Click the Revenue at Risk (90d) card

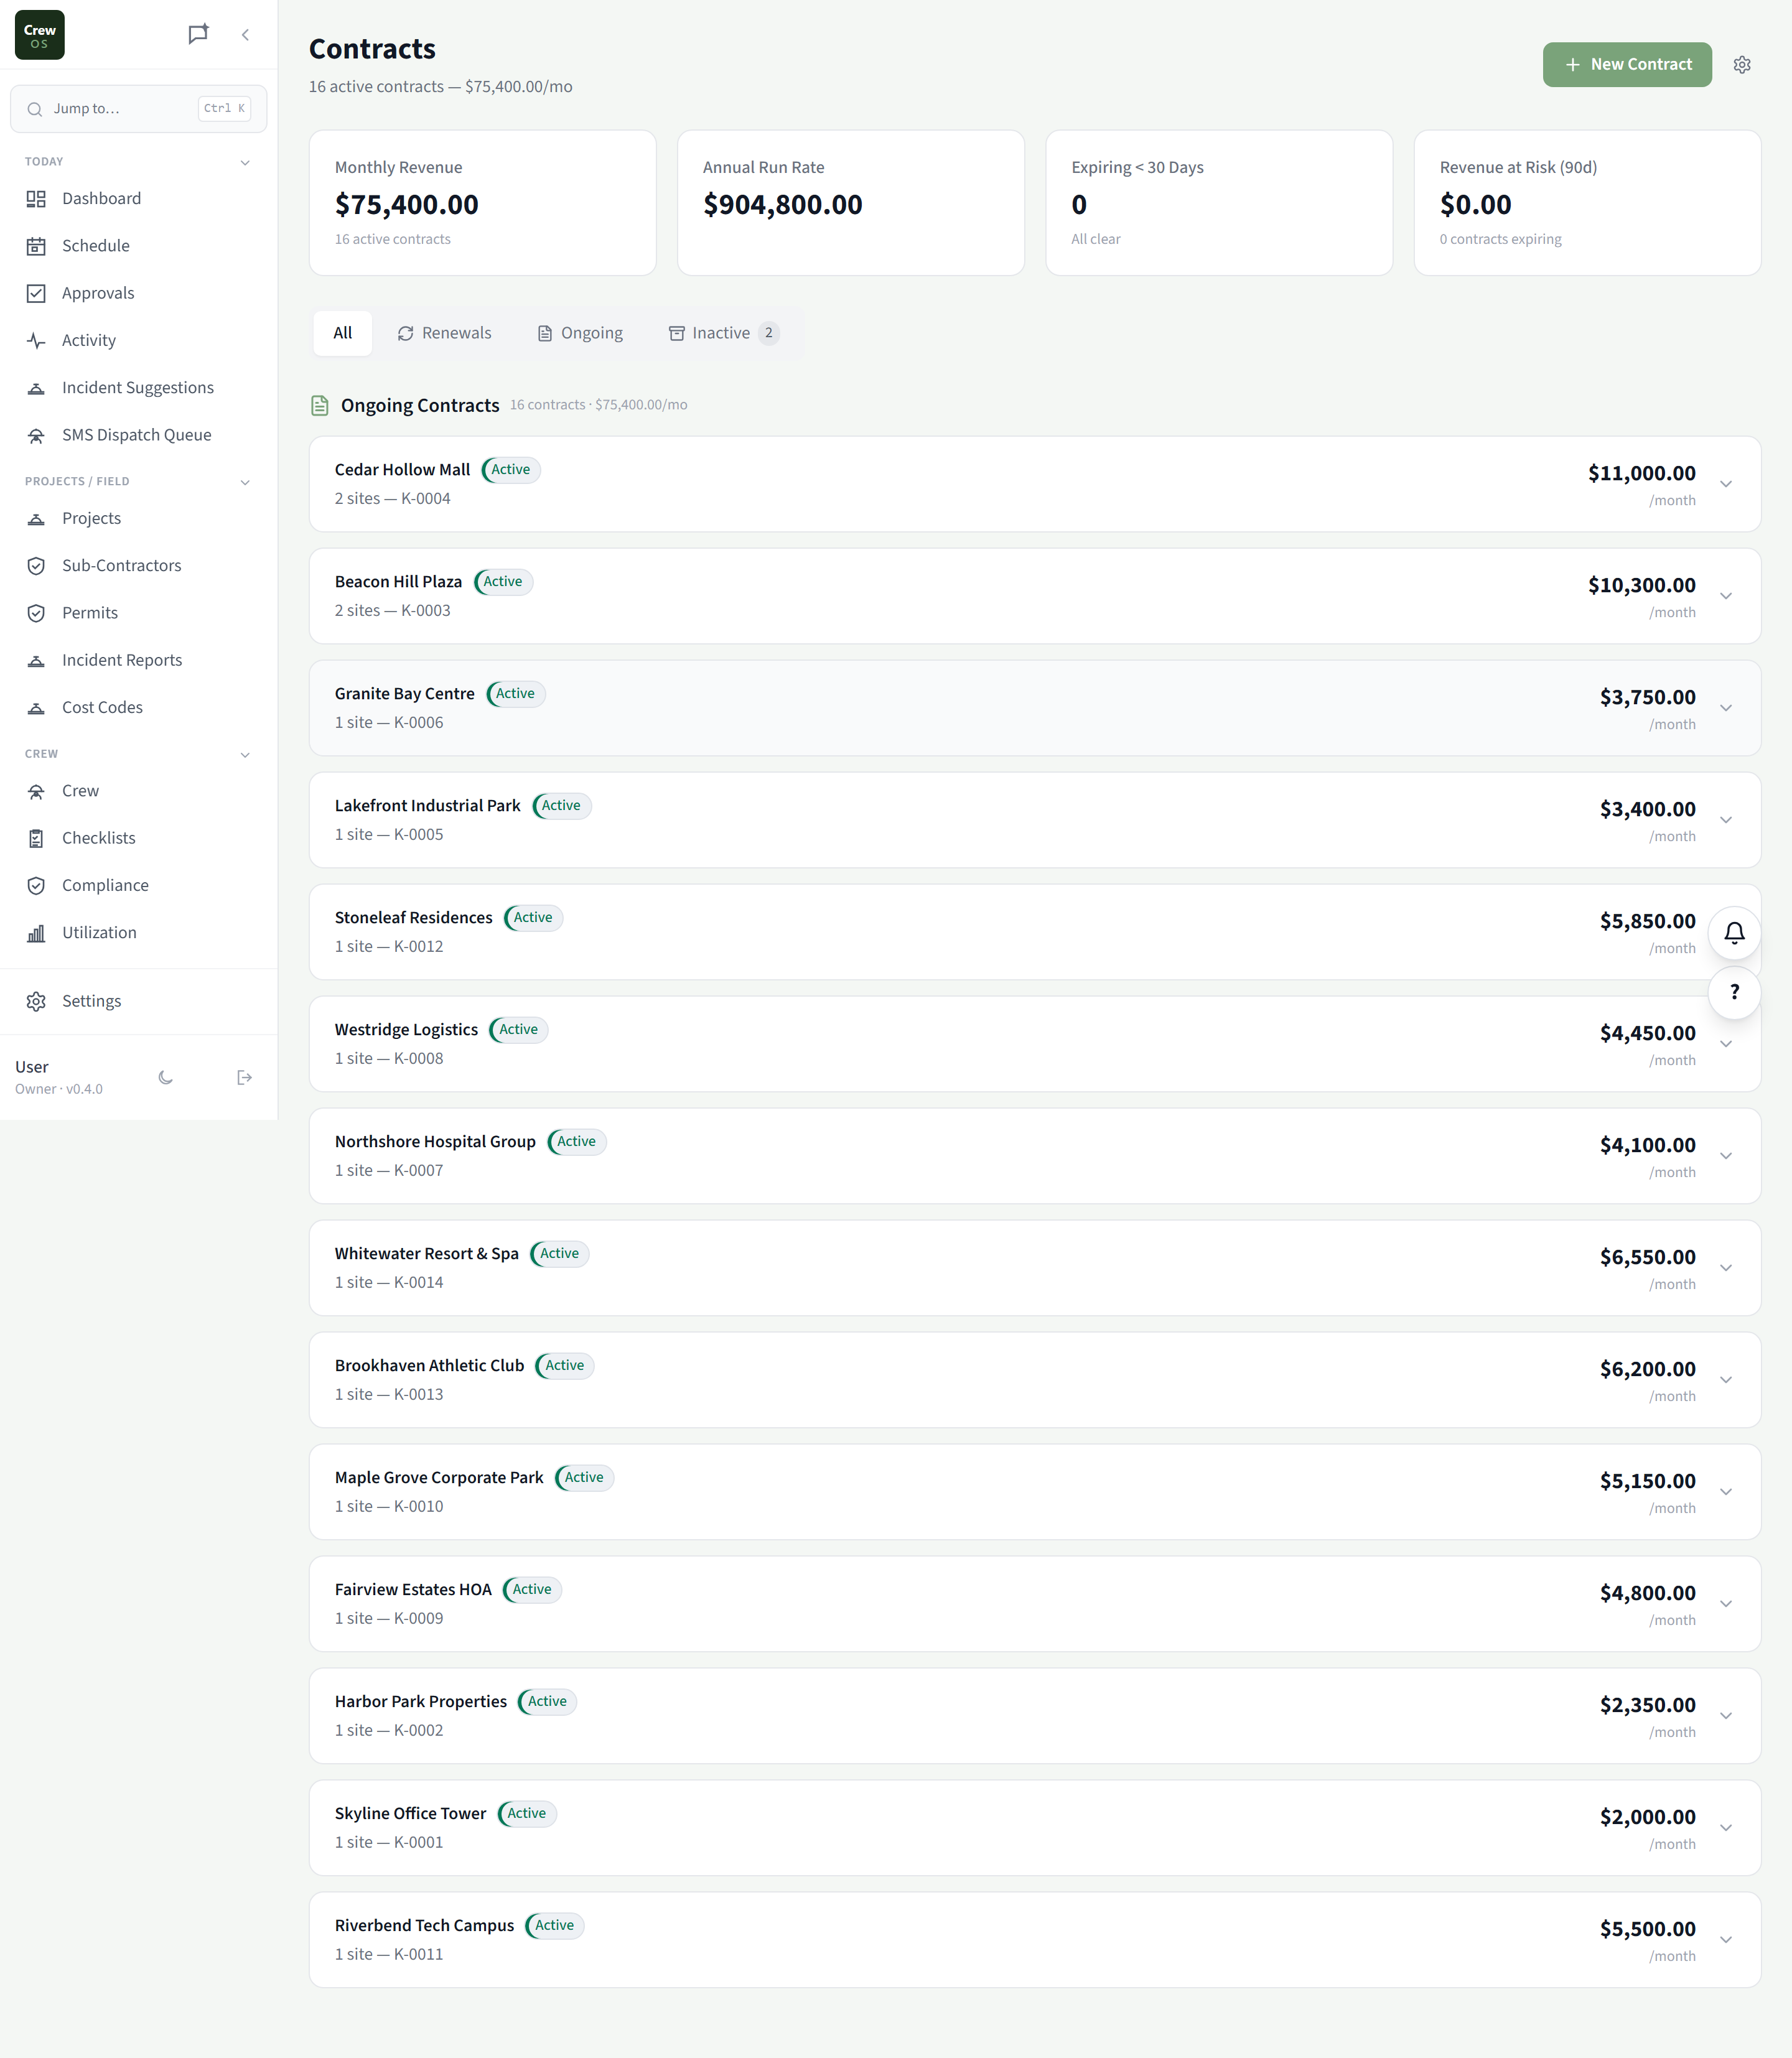point(1587,203)
